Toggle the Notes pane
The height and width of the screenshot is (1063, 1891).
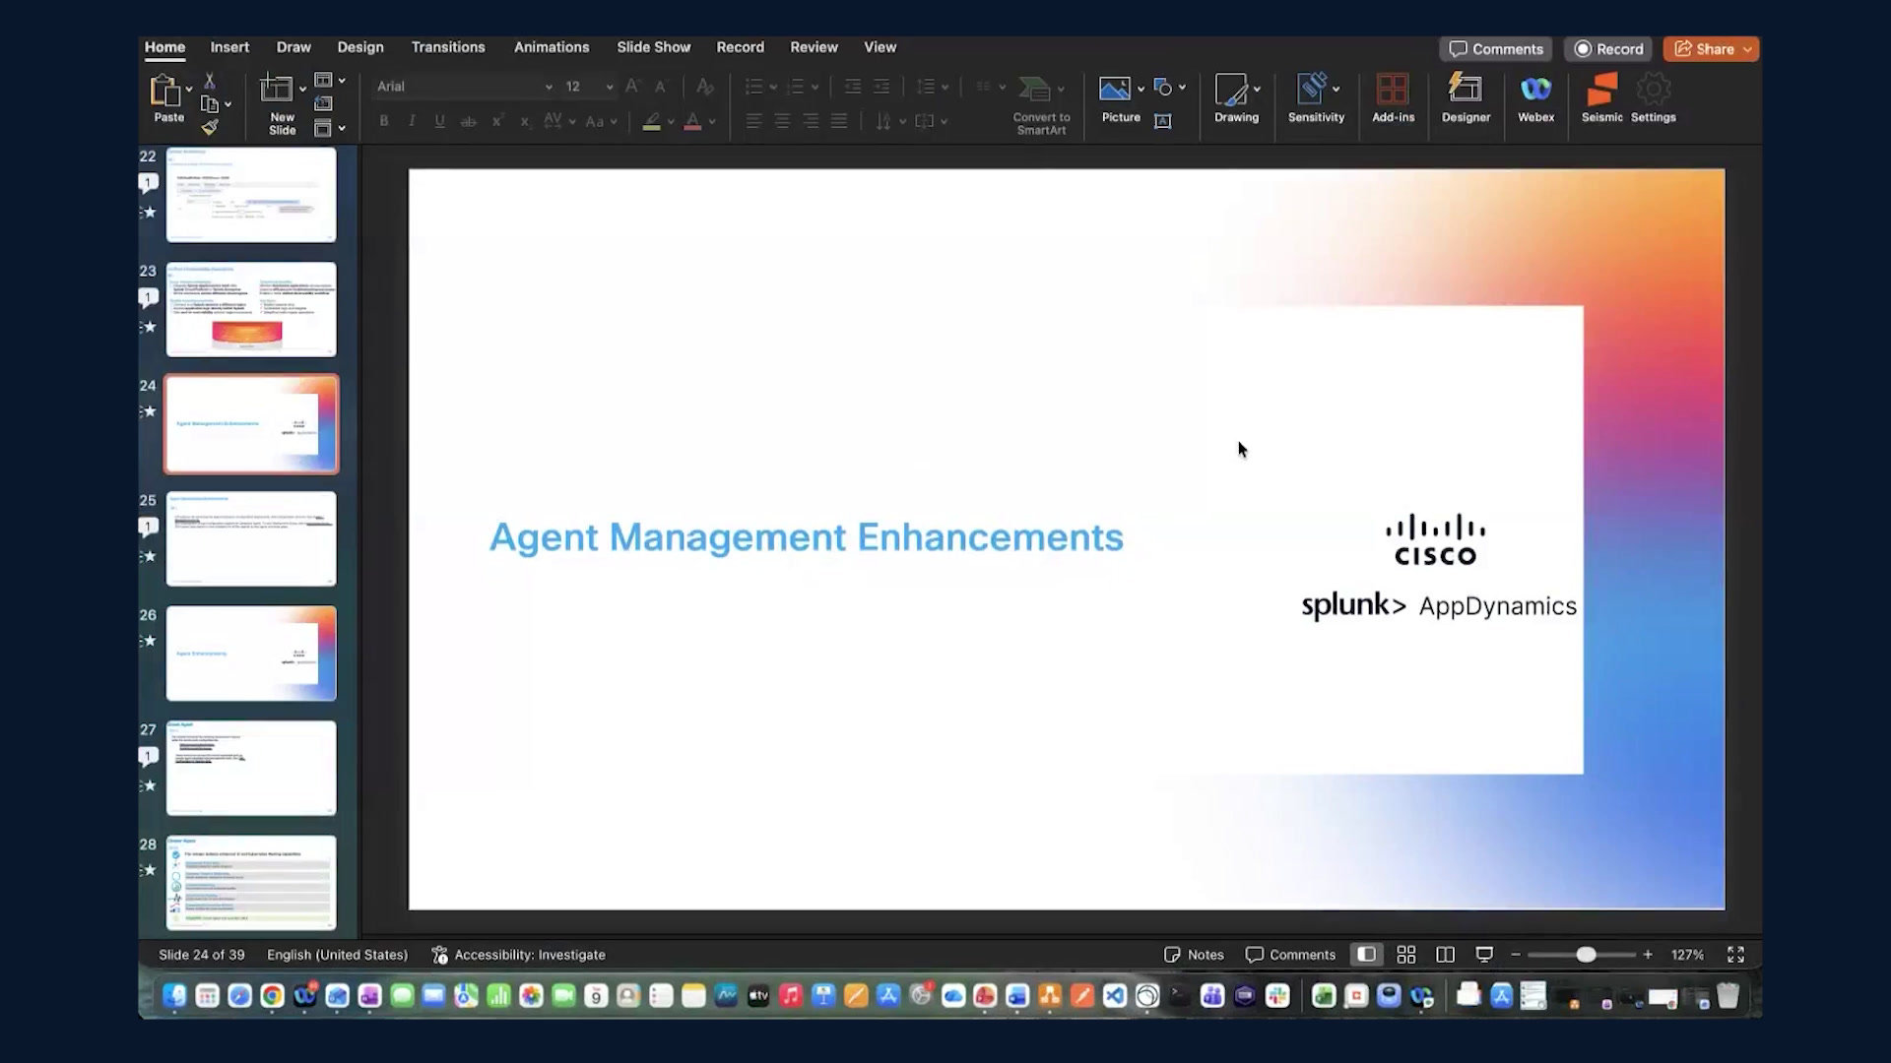coord(1194,955)
